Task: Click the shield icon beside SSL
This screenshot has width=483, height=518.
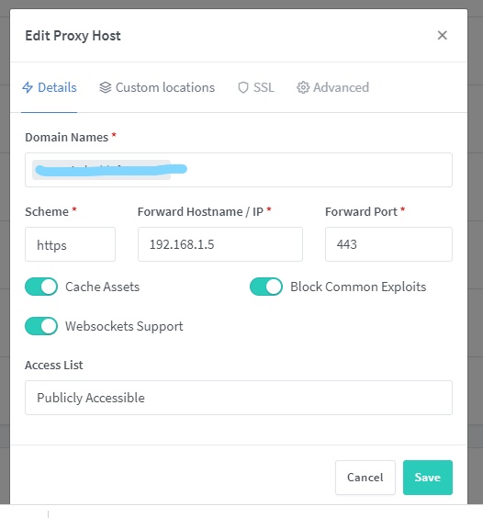Action: pos(243,87)
